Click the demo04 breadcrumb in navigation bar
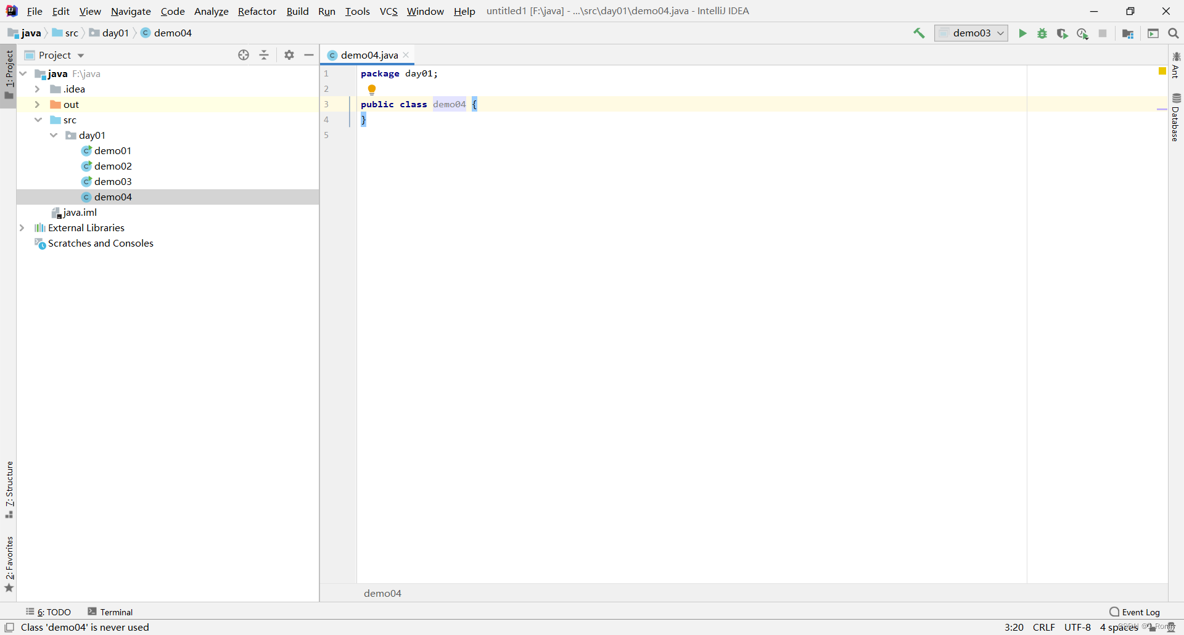 click(166, 33)
